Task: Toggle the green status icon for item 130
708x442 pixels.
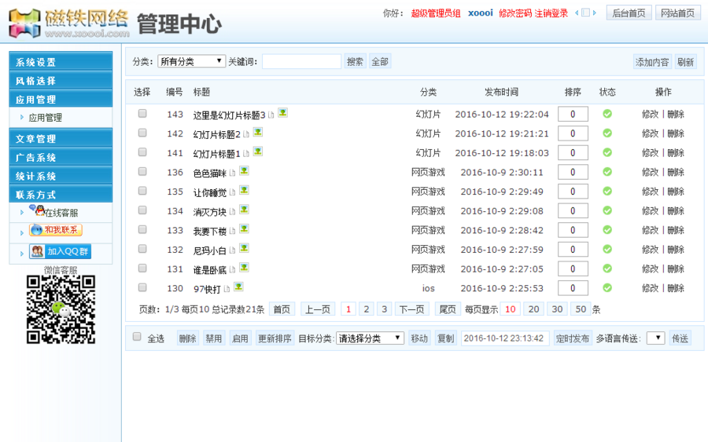Action: click(x=607, y=287)
